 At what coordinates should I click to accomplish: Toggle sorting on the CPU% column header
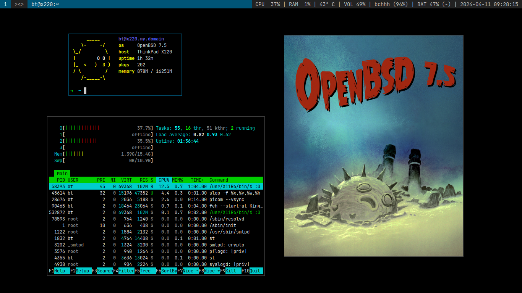click(x=164, y=180)
